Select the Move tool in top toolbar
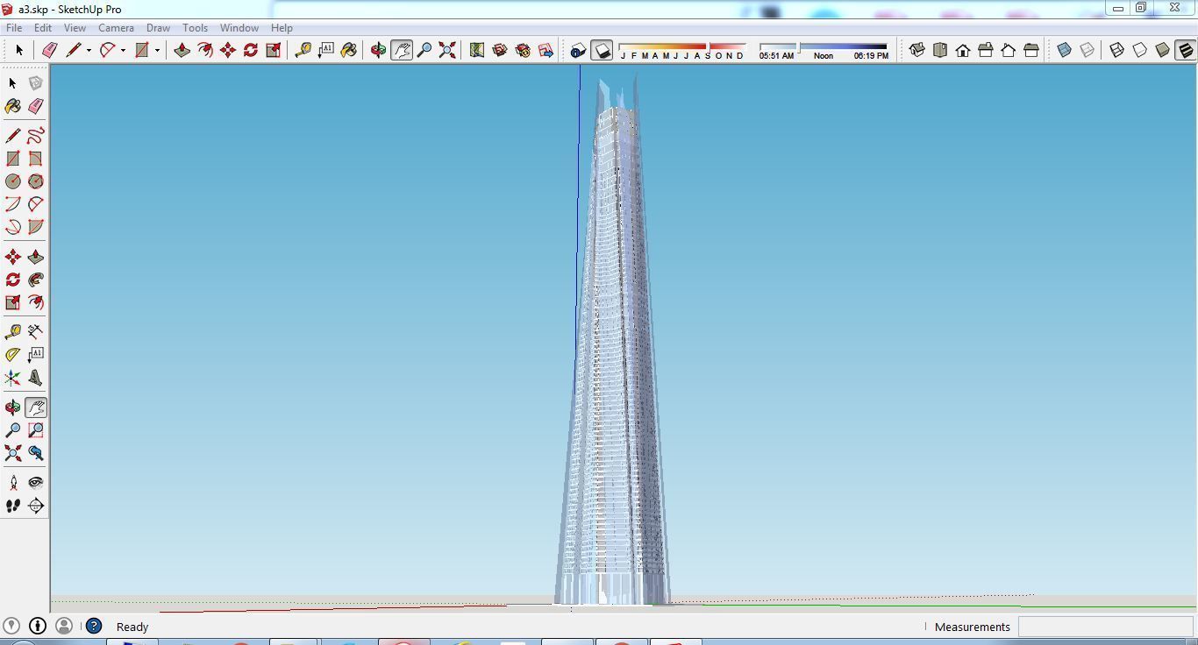This screenshot has width=1198, height=645. tap(227, 51)
